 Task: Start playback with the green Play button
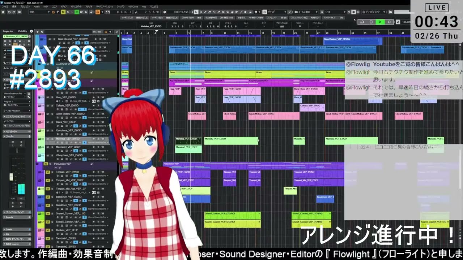click(x=380, y=22)
